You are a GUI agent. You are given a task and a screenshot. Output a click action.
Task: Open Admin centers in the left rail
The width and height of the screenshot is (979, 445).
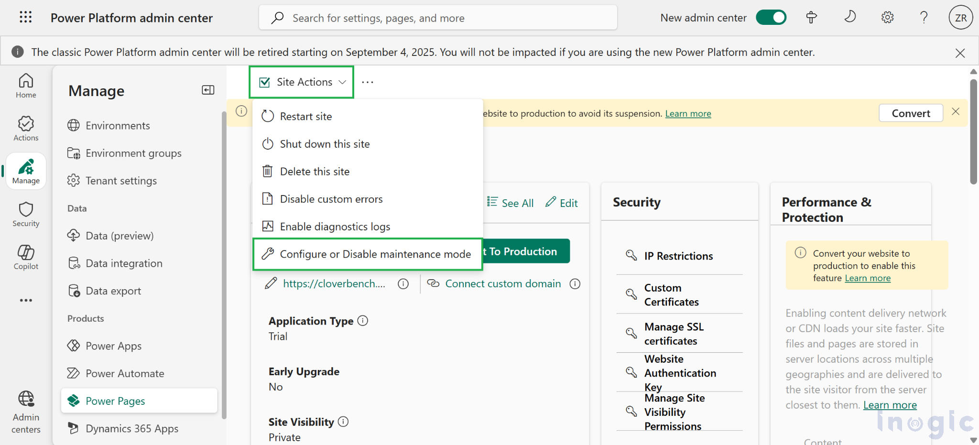point(26,412)
